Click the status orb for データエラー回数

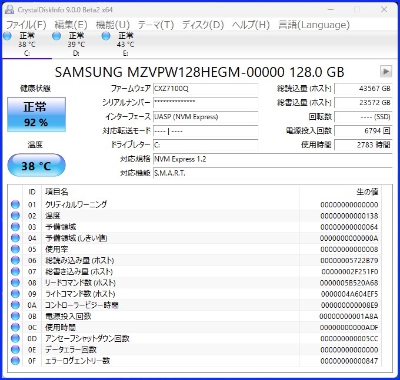point(15,349)
